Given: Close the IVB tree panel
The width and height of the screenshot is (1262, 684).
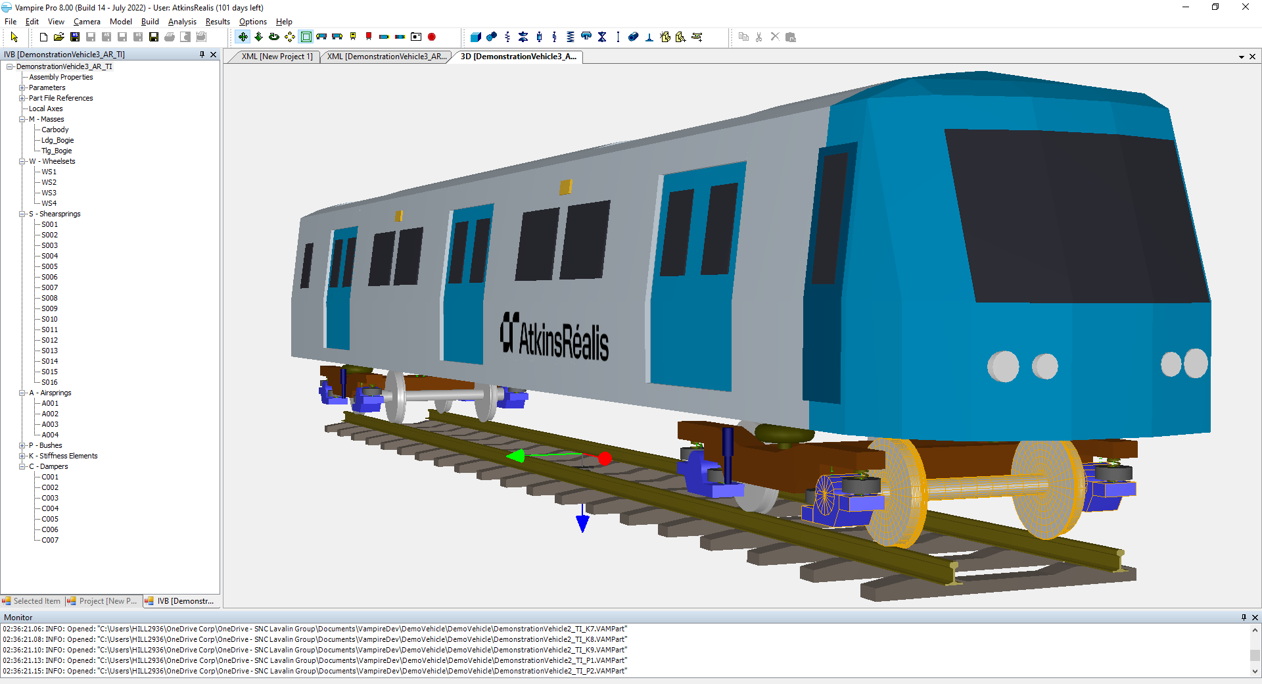Looking at the screenshot, I should (x=213, y=55).
